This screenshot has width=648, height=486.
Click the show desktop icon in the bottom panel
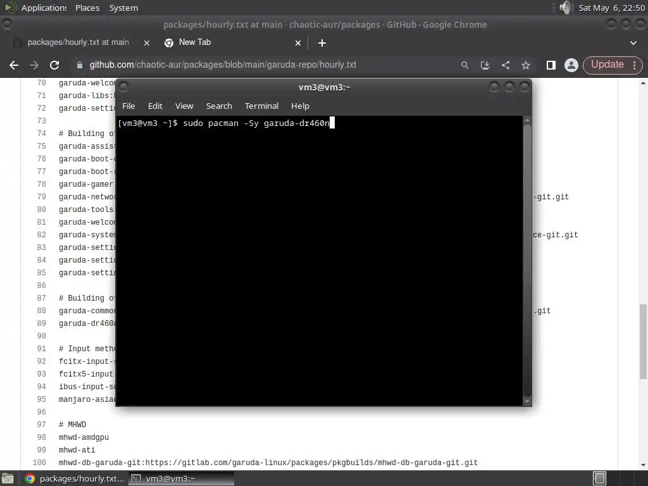(8, 478)
